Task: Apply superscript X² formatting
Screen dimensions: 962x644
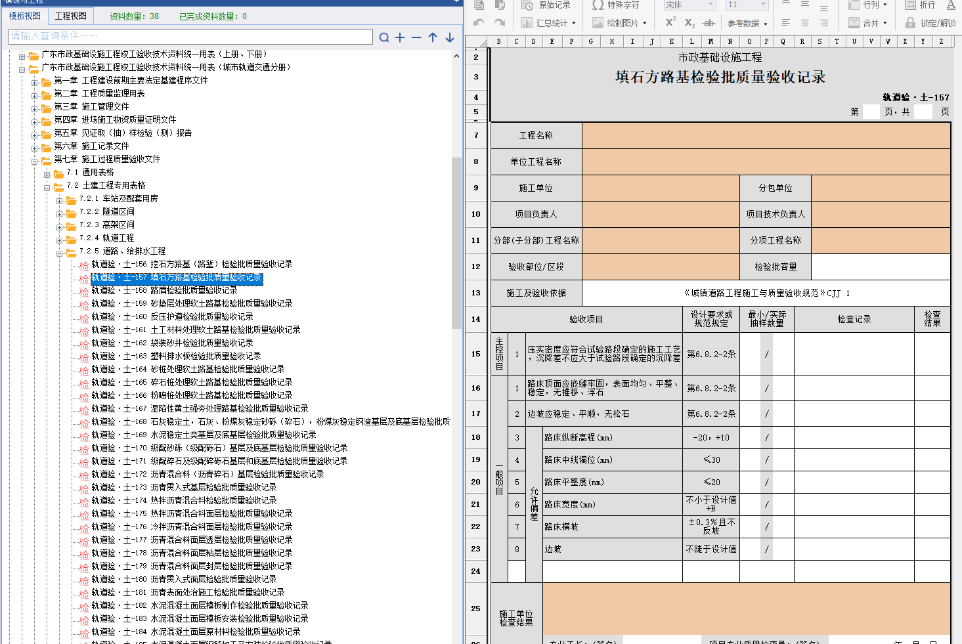Action: click(x=670, y=22)
